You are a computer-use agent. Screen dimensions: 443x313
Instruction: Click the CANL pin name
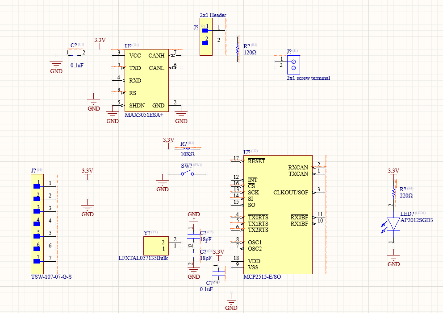coord(156,68)
